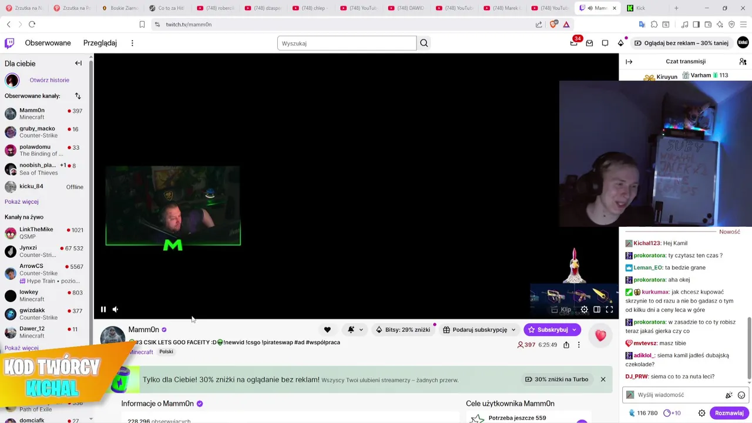
Task: Collapse the Dla ciebie sidebar
Action: (78, 63)
